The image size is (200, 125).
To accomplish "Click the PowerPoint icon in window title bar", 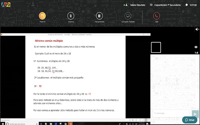I will 2,34.
